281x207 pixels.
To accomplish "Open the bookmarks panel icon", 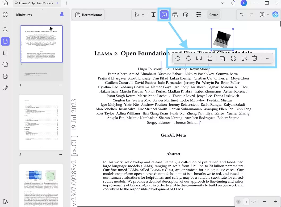I will point(5,53).
